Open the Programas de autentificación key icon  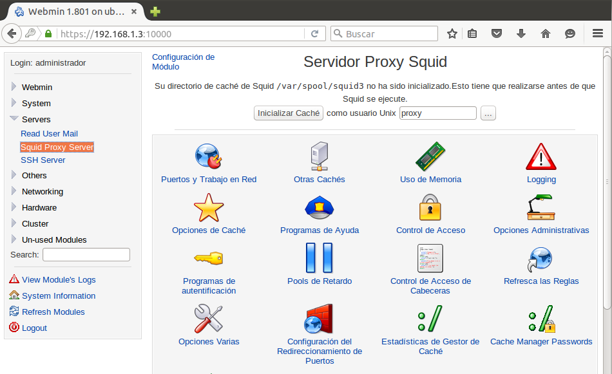(209, 258)
